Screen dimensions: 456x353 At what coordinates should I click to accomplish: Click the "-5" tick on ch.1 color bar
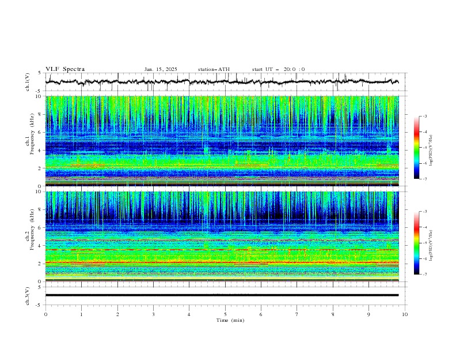425,148
